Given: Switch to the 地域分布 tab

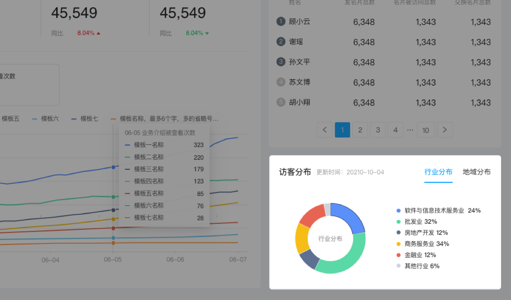Looking at the screenshot, I should coord(477,172).
